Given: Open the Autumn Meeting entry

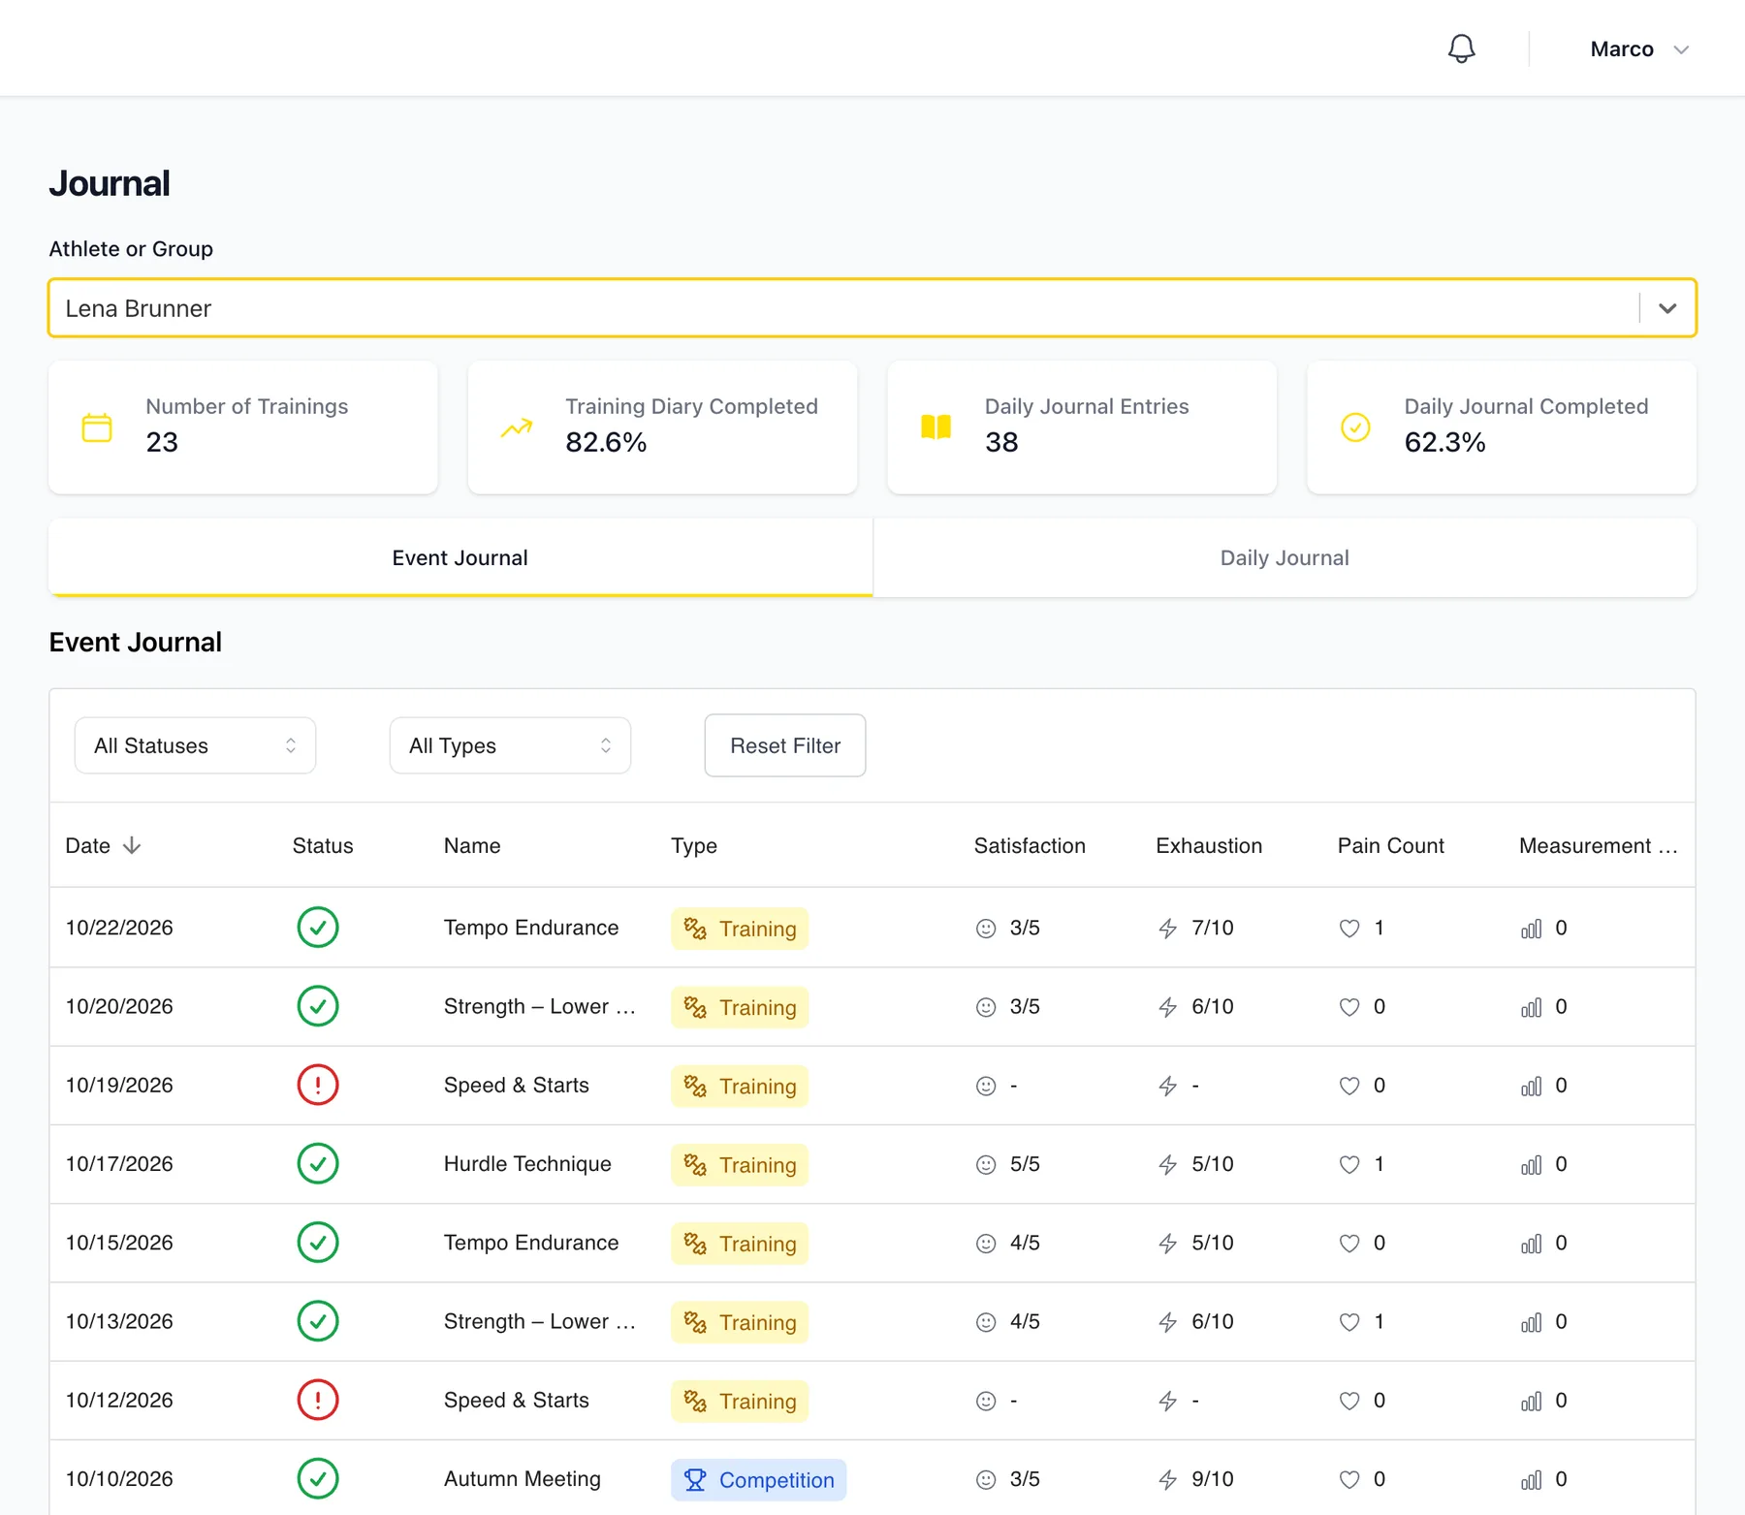Looking at the screenshot, I should click(523, 1479).
